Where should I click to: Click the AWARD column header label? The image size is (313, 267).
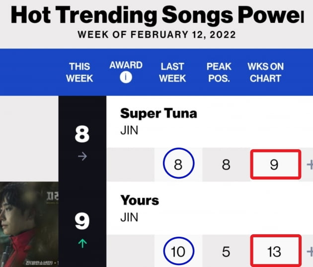pyautogui.click(x=126, y=65)
